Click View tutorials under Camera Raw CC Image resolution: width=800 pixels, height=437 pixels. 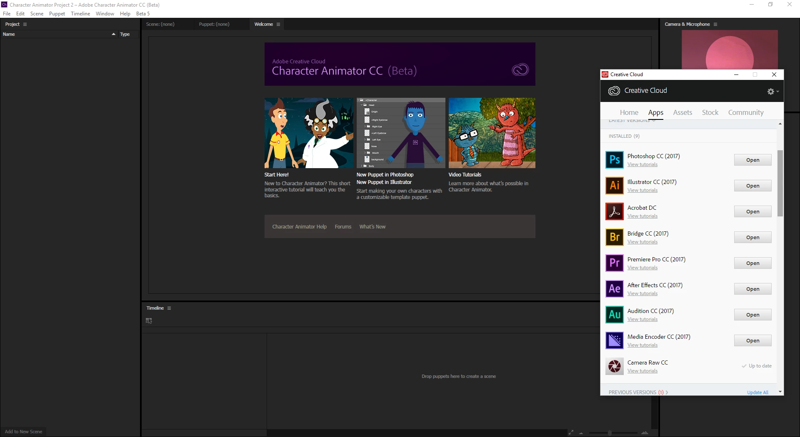pos(642,371)
